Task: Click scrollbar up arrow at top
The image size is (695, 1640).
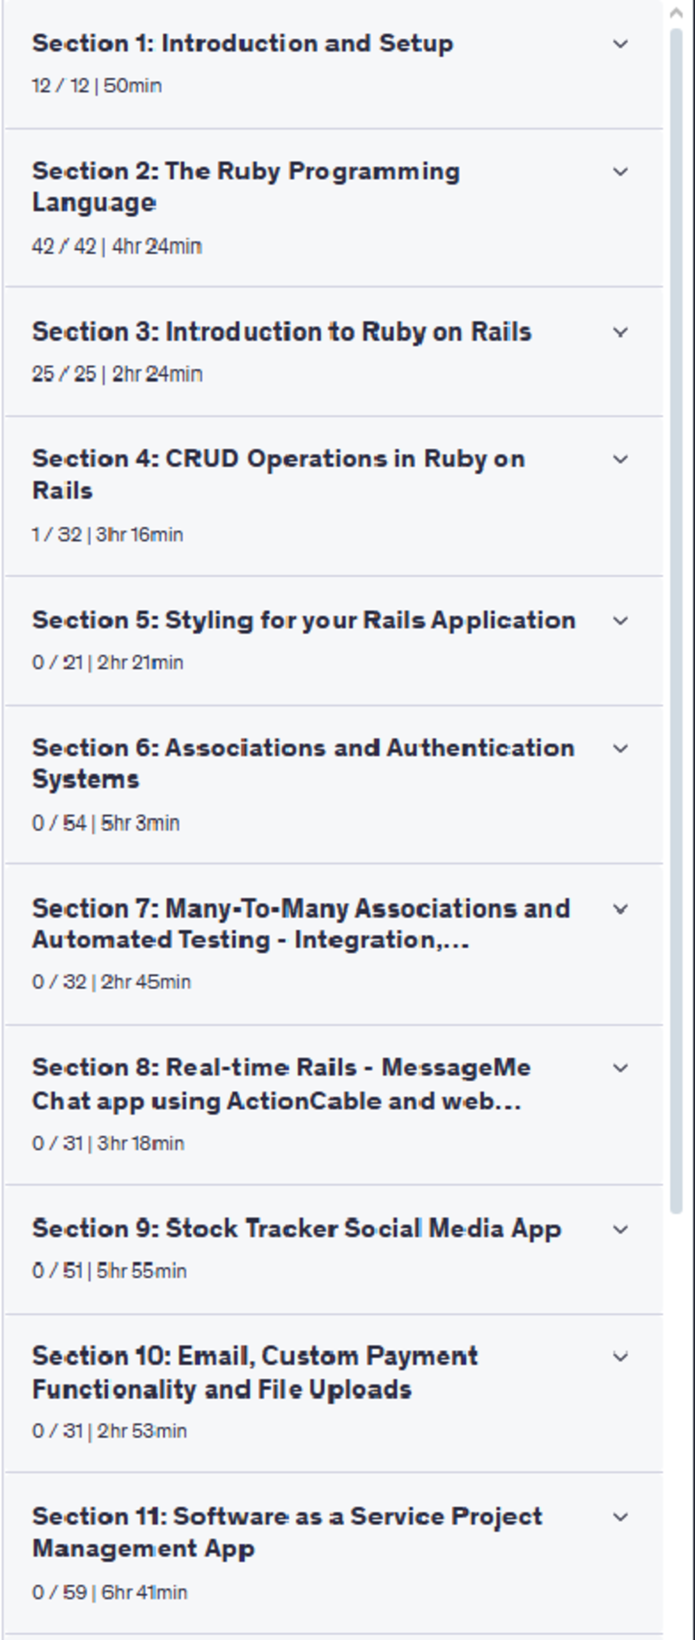Action: click(x=676, y=13)
